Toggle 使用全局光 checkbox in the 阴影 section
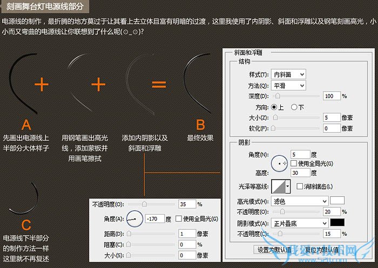 point(294,163)
